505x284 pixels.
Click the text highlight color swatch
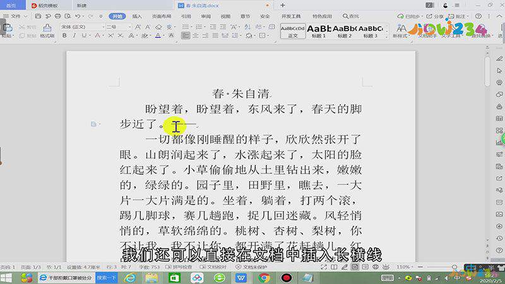click(145, 35)
